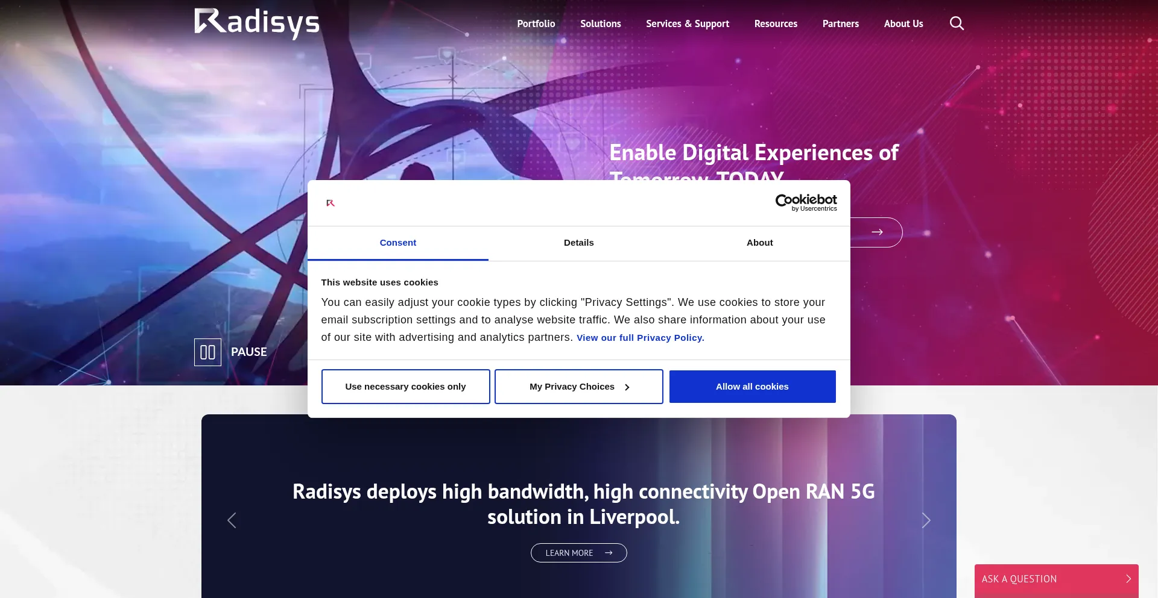Viewport: 1158px width, 598px height.
Task: Click the Cookiebot by Usercentrics logo
Action: 806,203
